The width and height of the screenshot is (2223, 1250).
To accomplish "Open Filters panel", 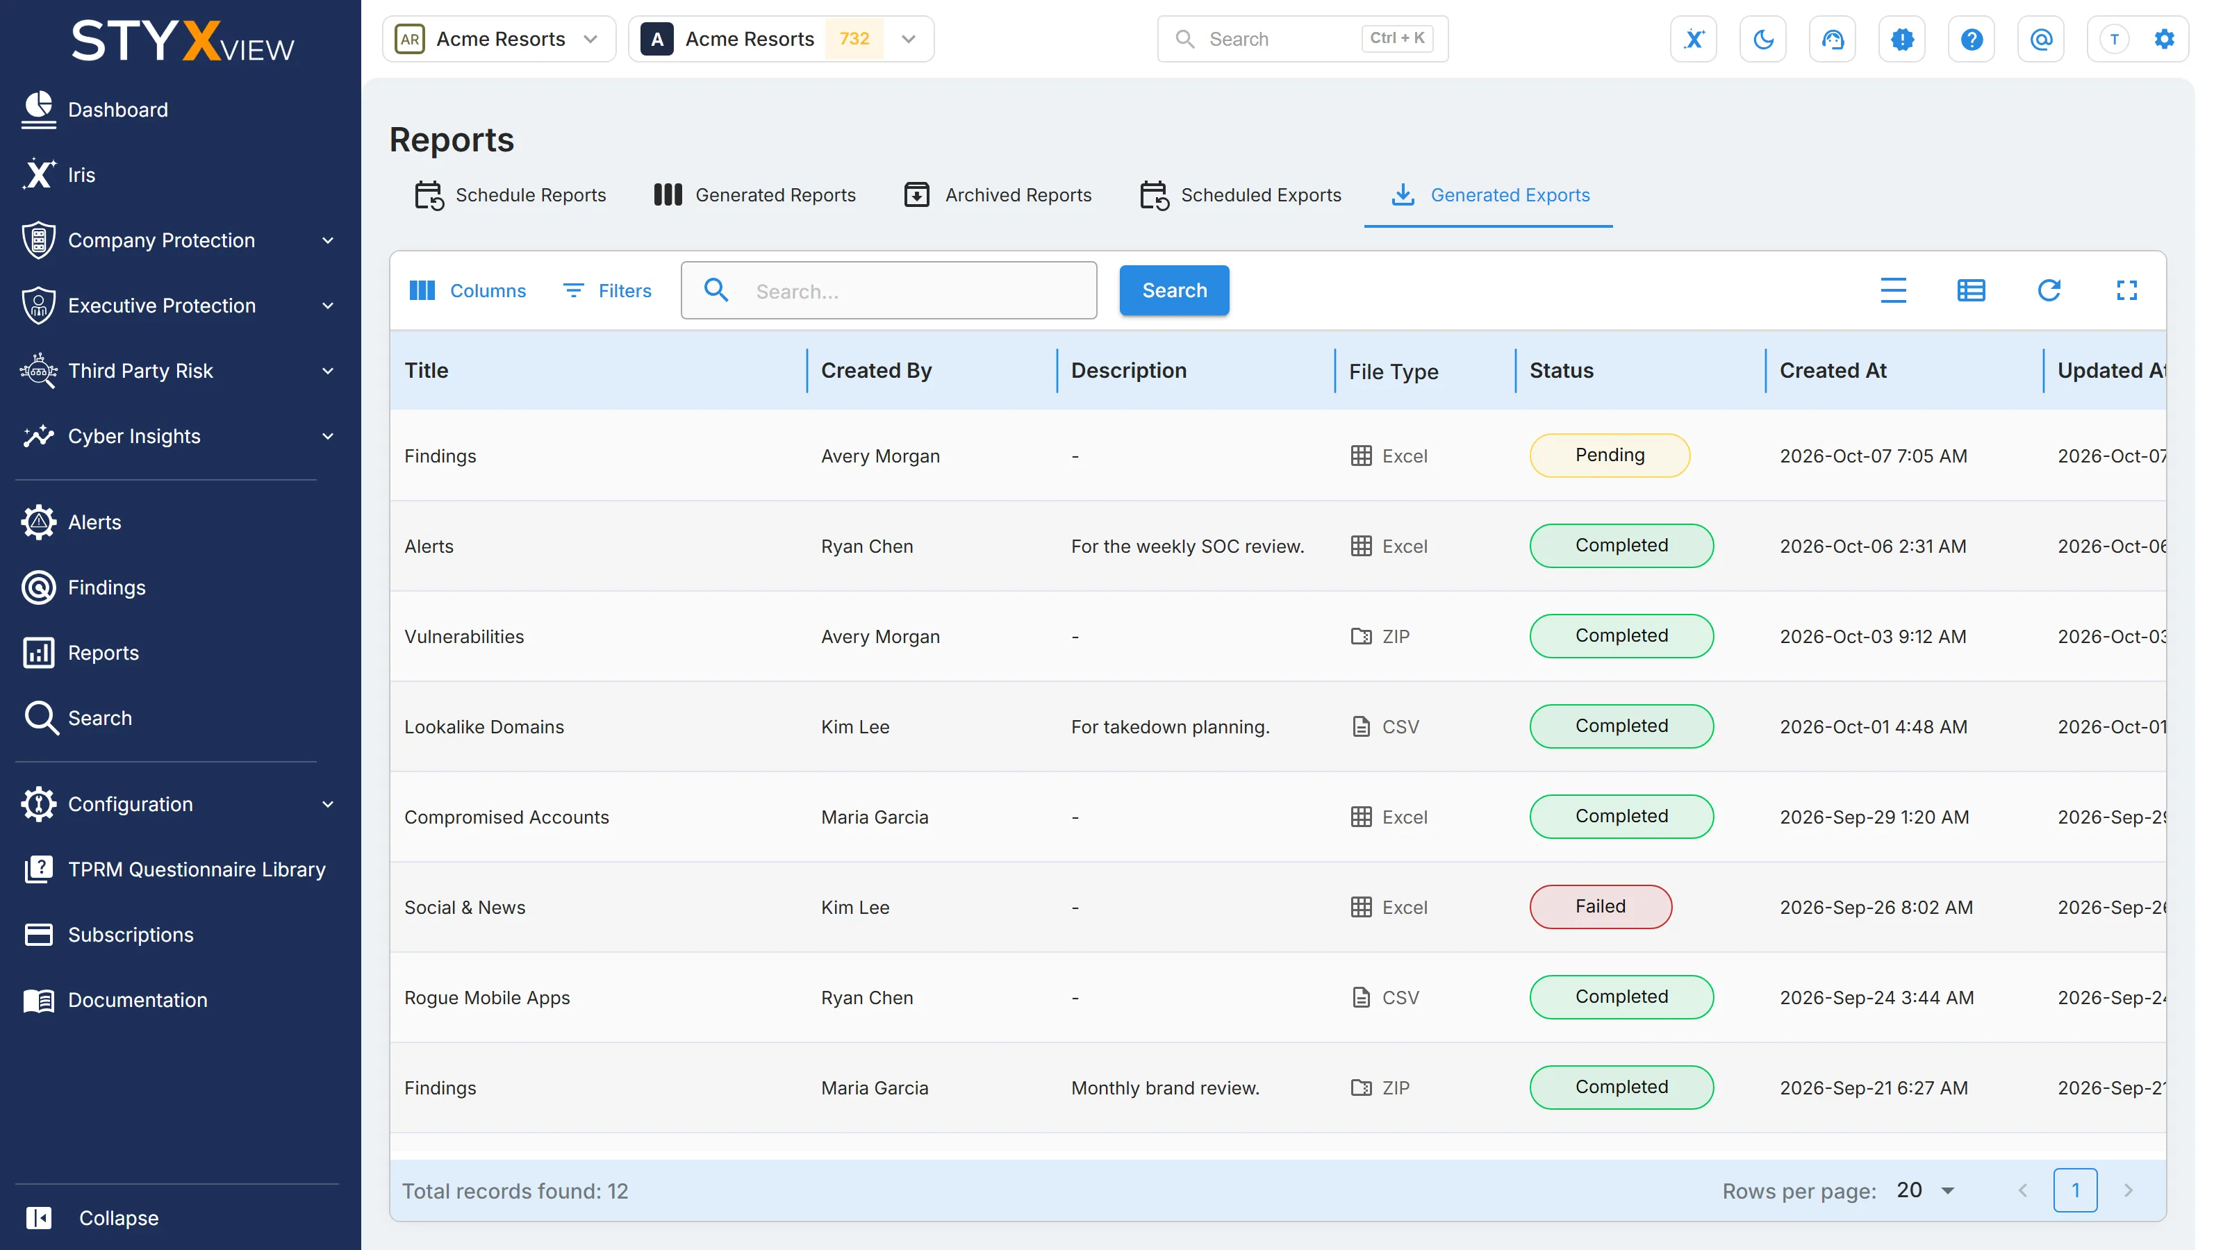I will [x=608, y=291].
